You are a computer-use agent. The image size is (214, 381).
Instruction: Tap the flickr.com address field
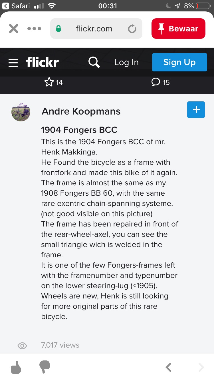[x=94, y=29]
